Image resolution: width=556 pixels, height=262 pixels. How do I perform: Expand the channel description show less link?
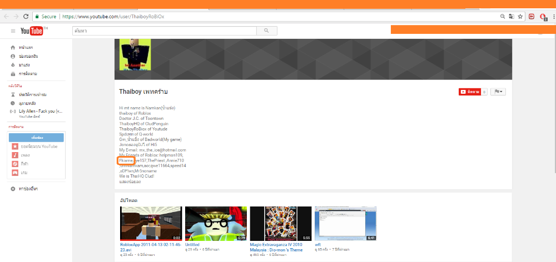click(x=129, y=182)
